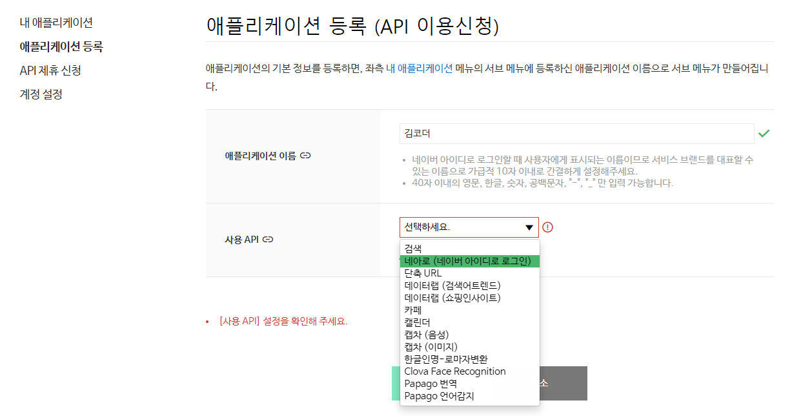
Task: Pick 데이터랩 (쇼핑인사이트) from list
Action: (470, 298)
